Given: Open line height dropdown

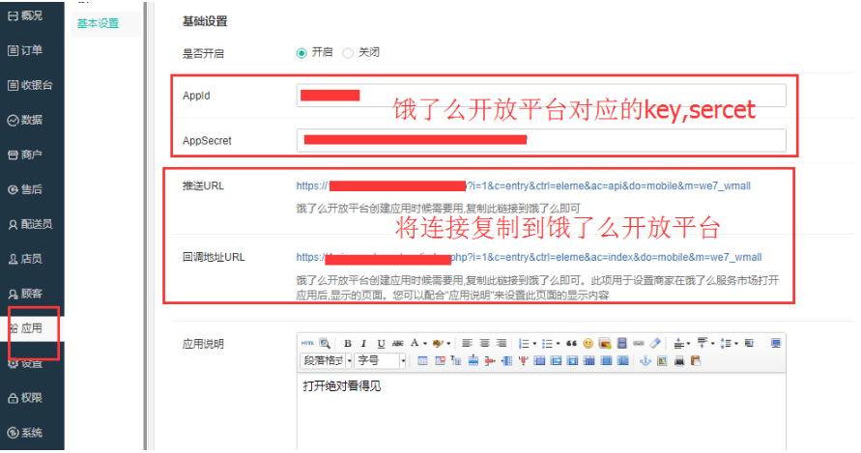Looking at the screenshot, I should (x=736, y=344).
